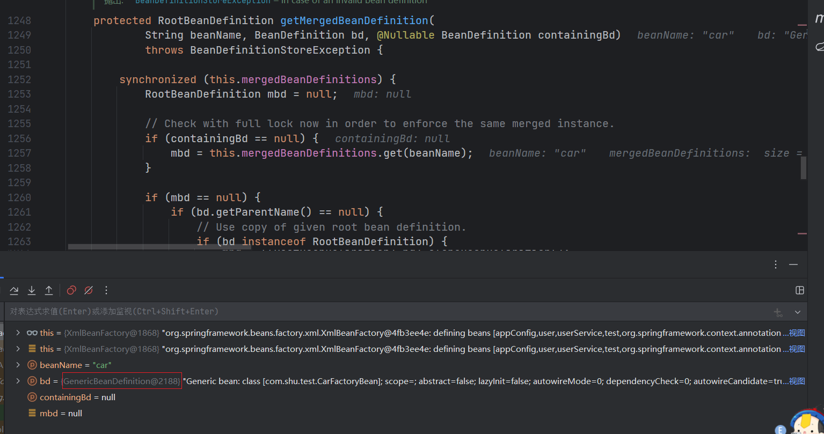Image resolution: width=824 pixels, height=434 pixels.
Task: Click the synchronized keyword on line 1252
Action: 158,79
